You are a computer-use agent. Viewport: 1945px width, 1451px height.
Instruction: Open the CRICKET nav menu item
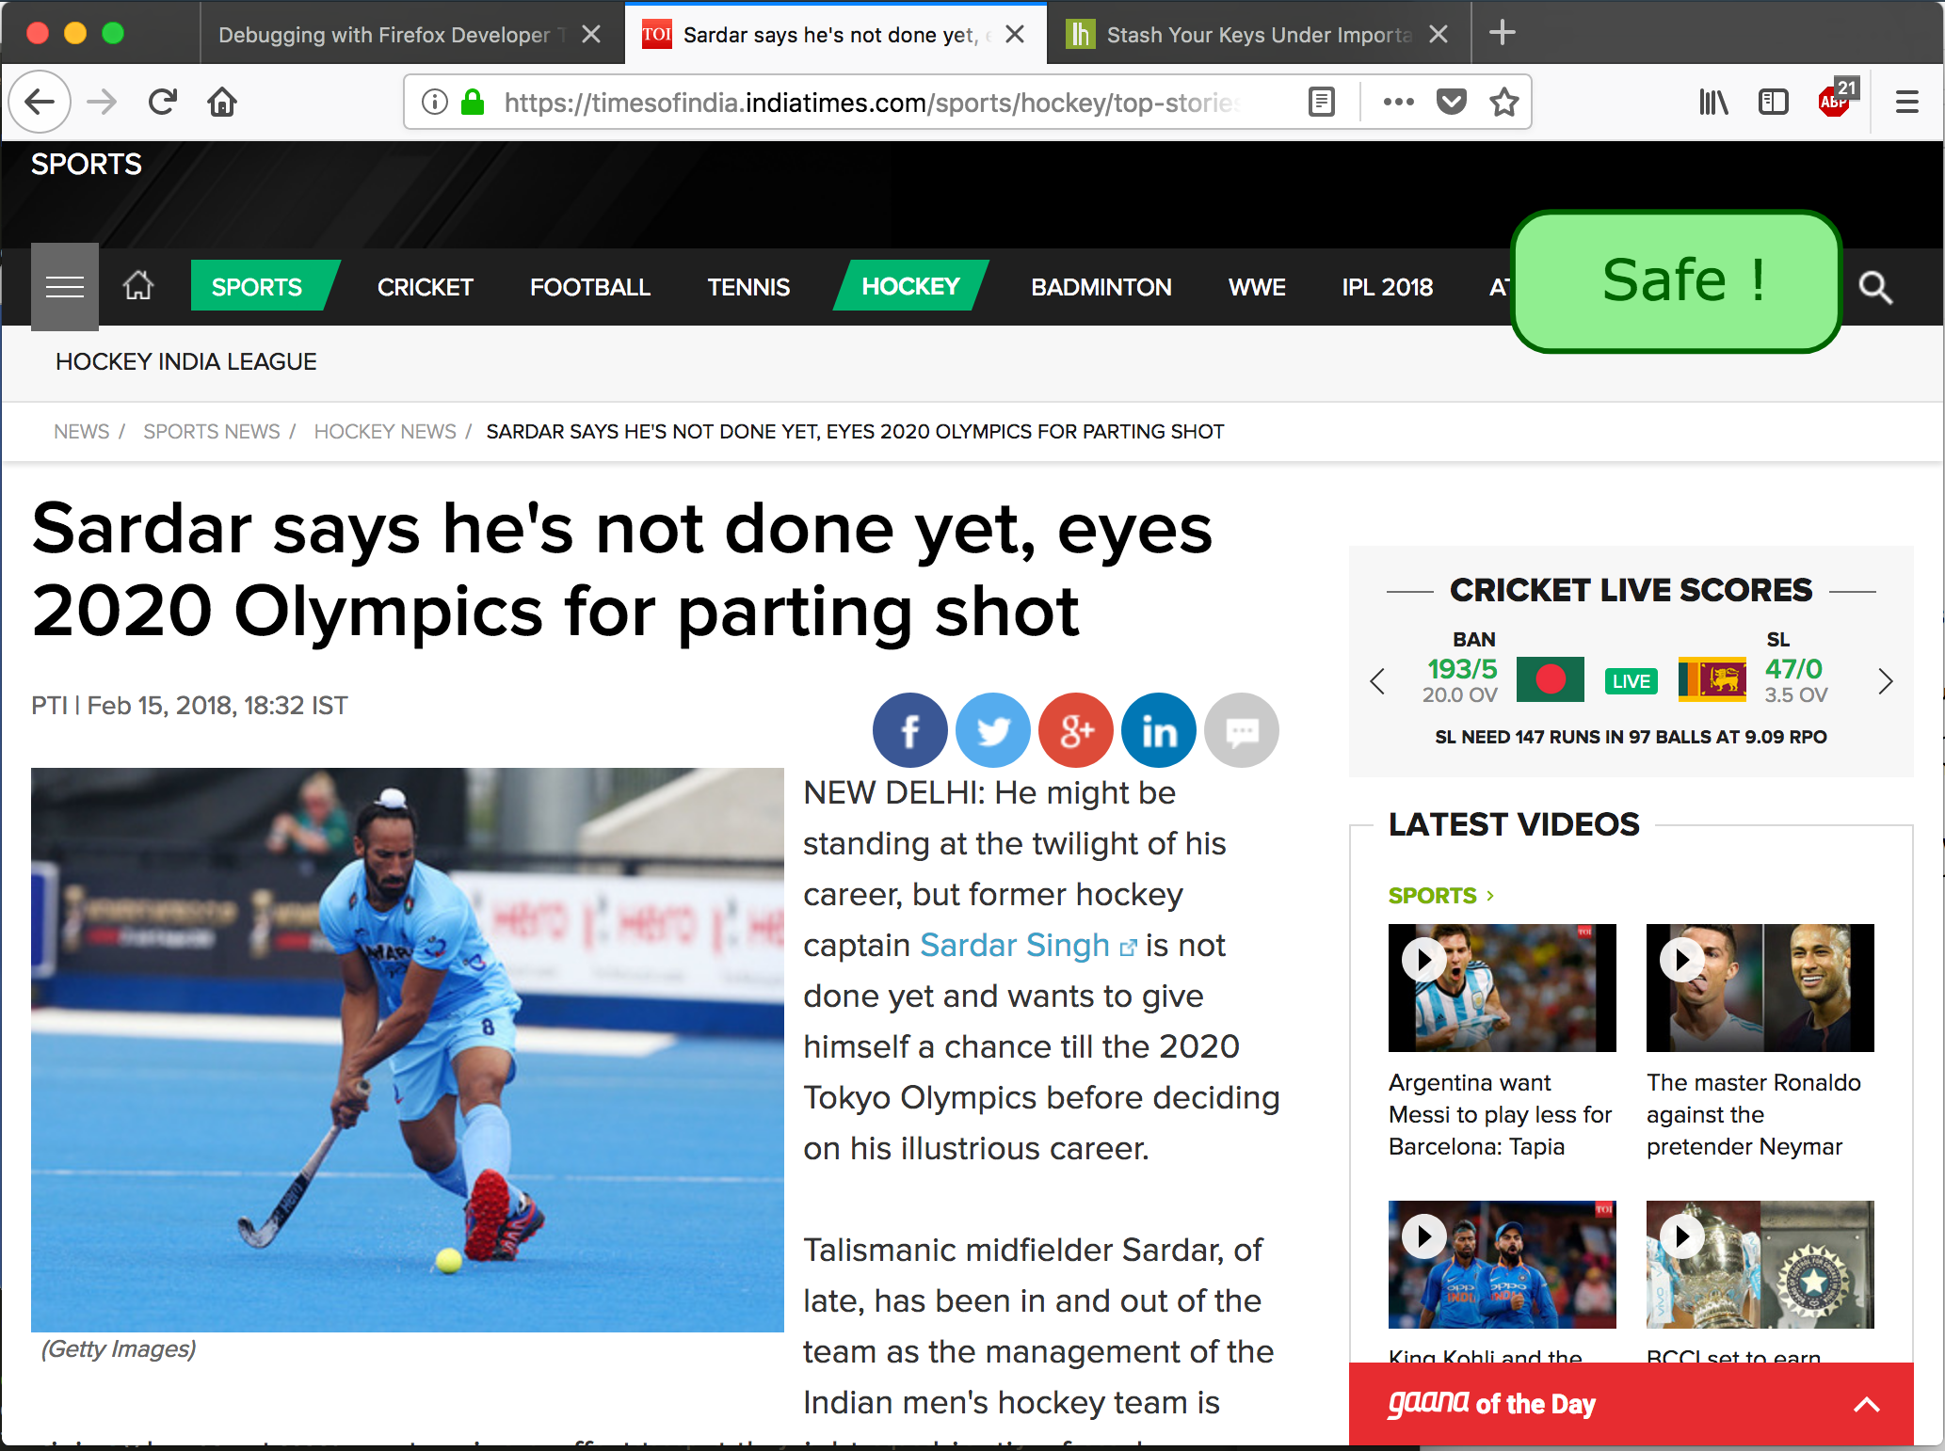click(x=426, y=287)
